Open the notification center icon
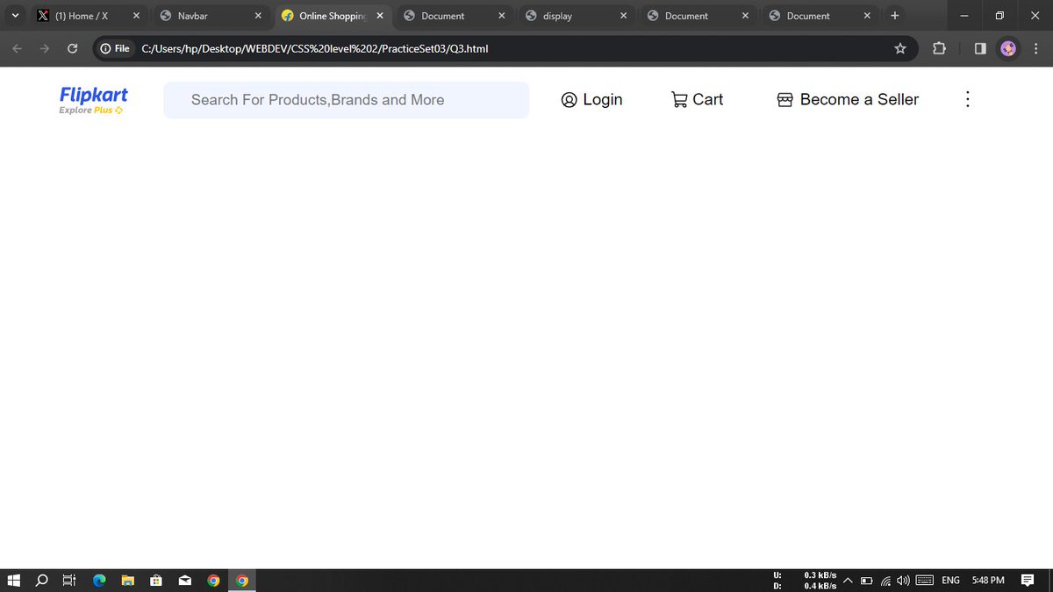 coord(1028,581)
